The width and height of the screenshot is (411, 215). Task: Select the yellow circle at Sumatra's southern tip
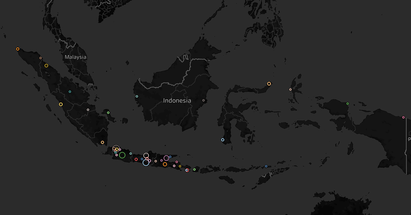(102, 142)
